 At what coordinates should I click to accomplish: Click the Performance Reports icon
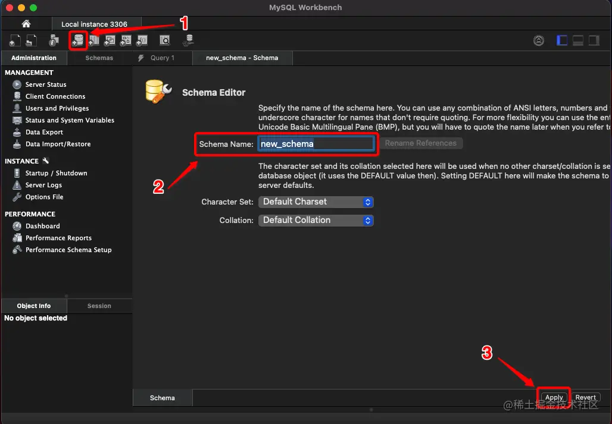[17, 238]
